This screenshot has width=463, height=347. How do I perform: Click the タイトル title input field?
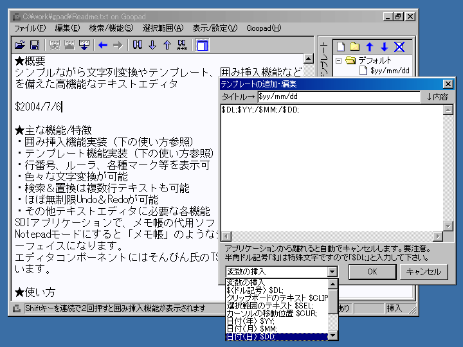pyautogui.click(x=339, y=97)
